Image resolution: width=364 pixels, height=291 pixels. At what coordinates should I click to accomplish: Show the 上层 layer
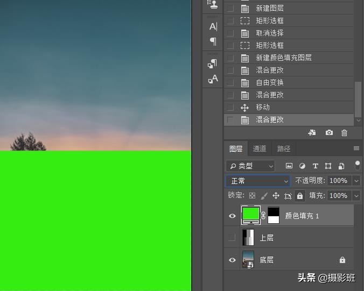pos(232,238)
